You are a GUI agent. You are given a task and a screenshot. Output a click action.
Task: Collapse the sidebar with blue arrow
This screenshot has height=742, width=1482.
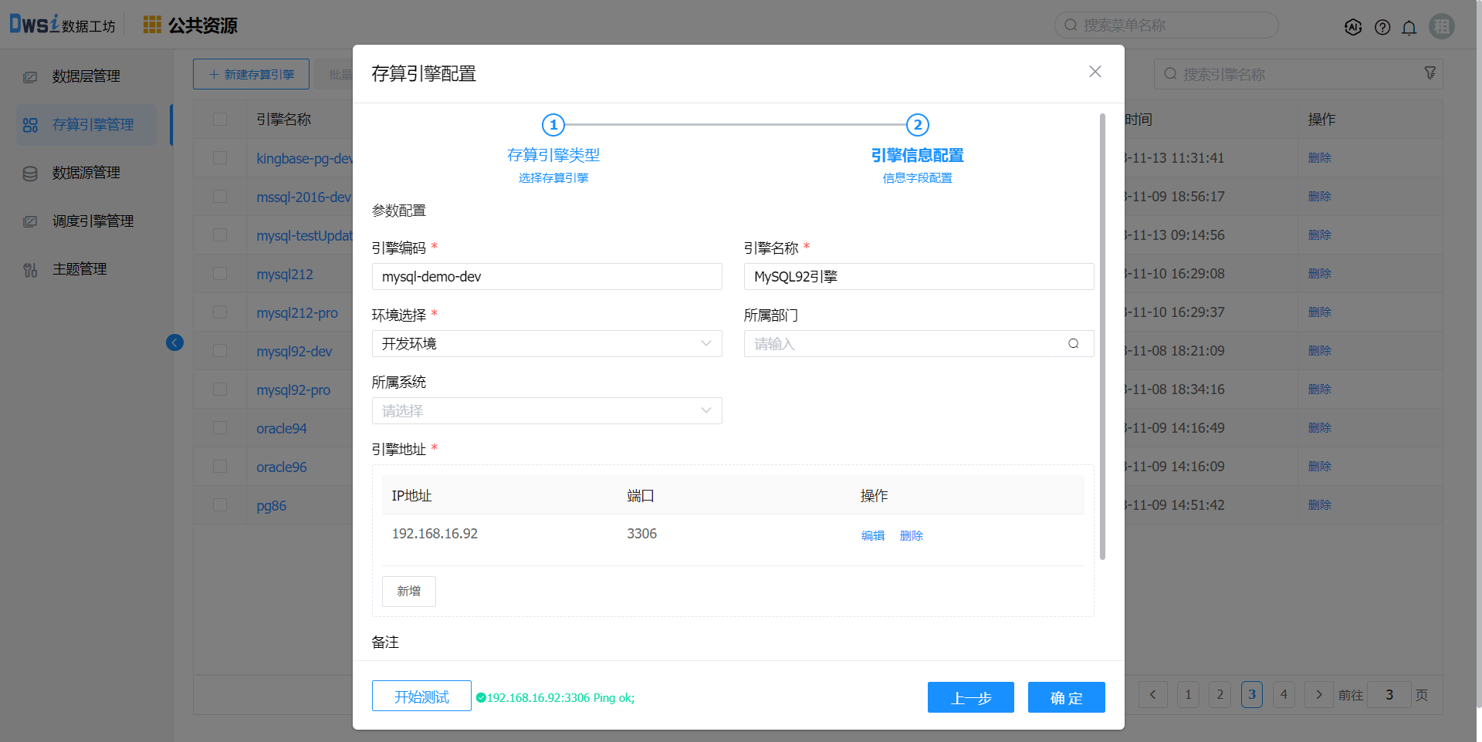click(x=175, y=342)
